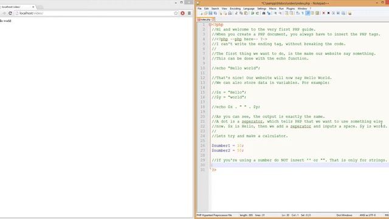Click the New file icon in Notepad++
This screenshot has width=389, height=219.
pyautogui.click(x=201, y=13)
